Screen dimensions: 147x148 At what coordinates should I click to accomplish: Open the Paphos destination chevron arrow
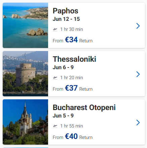(138, 26)
